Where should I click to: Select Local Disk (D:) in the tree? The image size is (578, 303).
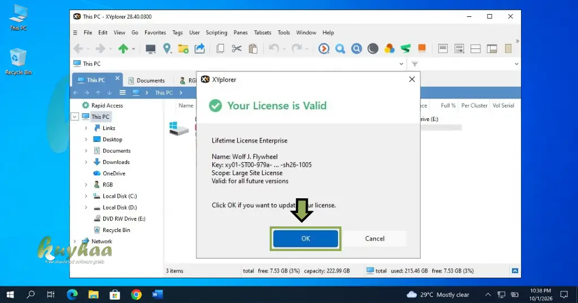coord(120,207)
